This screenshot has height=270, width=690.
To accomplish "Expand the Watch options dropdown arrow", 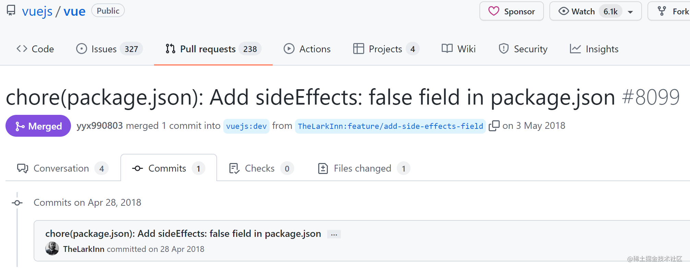I will pyautogui.click(x=630, y=11).
